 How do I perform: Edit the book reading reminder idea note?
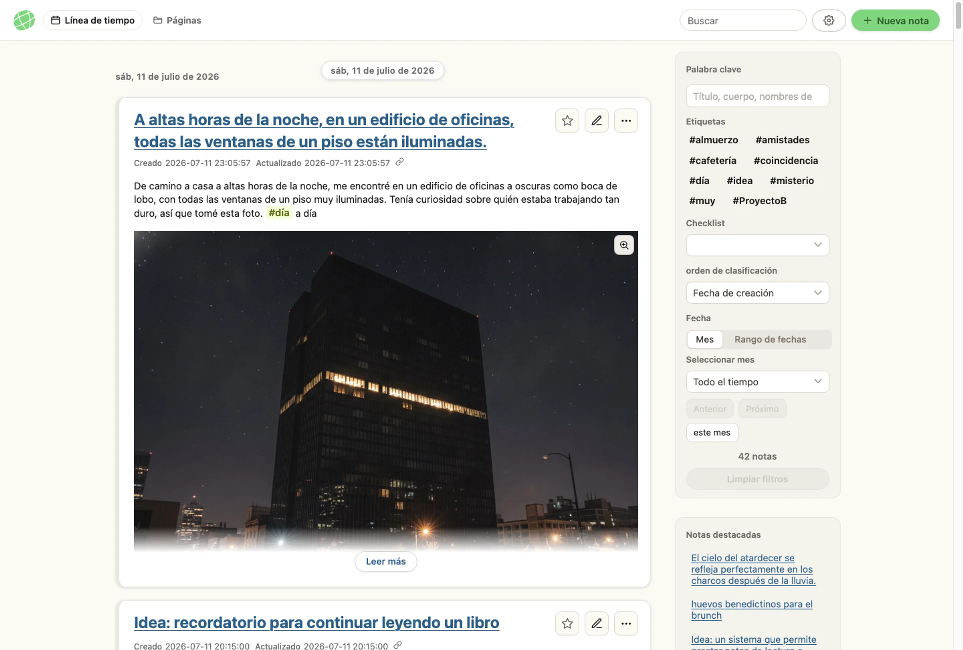(x=596, y=624)
